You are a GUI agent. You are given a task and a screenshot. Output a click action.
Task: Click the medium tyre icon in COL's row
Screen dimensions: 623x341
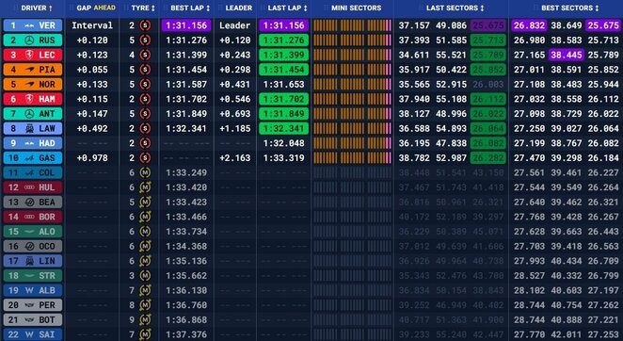coord(145,172)
